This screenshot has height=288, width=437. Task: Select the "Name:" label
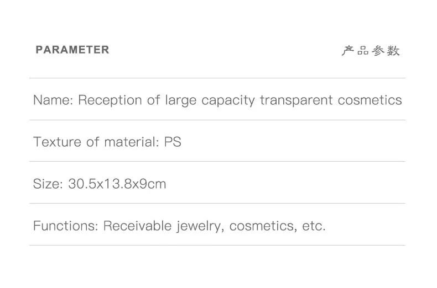pyautogui.click(x=53, y=100)
